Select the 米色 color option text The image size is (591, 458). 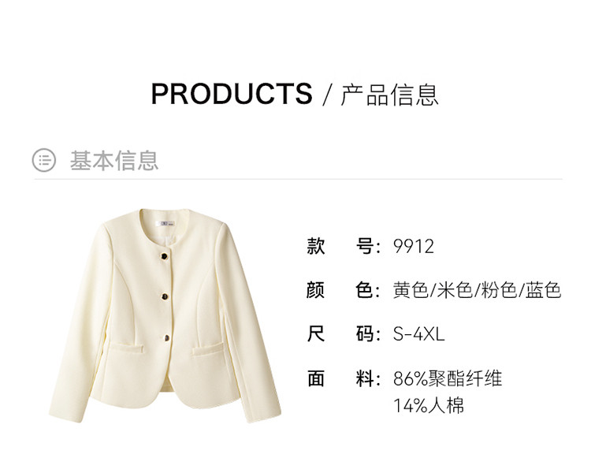(x=455, y=290)
